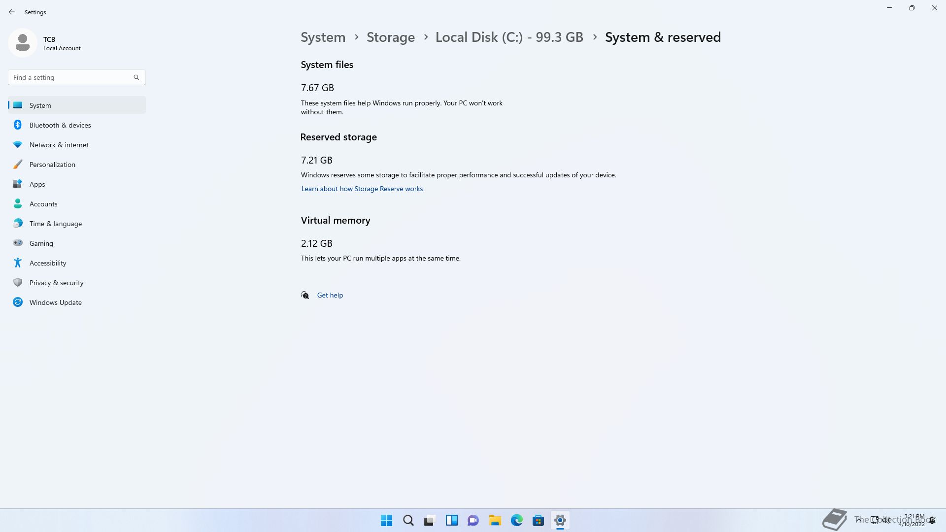Open Network & internet settings

tap(77, 145)
